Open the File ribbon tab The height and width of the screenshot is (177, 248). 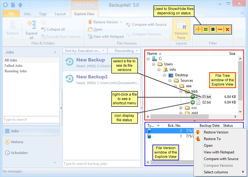[x=11, y=14]
